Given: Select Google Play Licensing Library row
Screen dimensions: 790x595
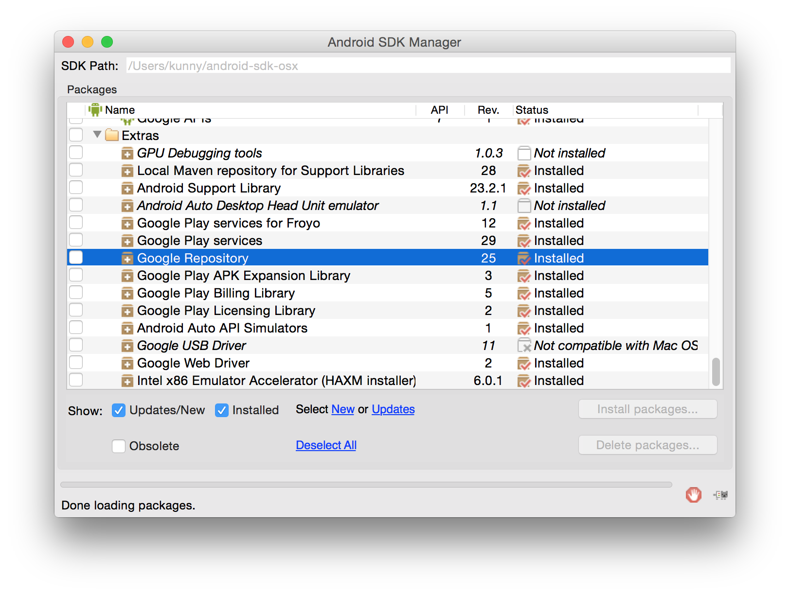Looking at the screenshot, I should [x=388, y=311].
